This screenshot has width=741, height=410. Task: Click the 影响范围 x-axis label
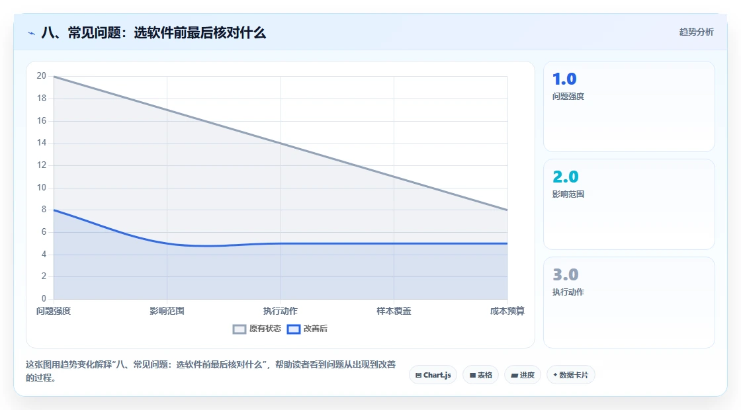click(167, 311)
